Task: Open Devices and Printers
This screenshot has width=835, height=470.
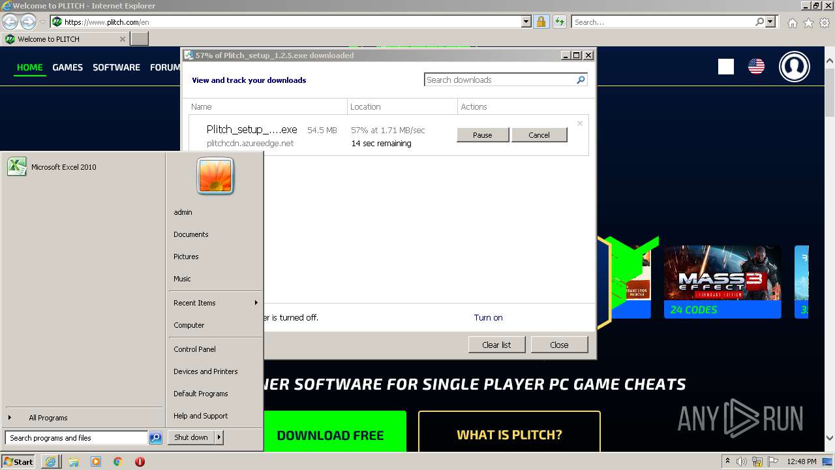Action: click(205, 371)
